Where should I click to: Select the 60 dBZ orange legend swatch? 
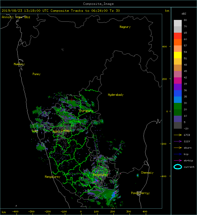point(178,42)
